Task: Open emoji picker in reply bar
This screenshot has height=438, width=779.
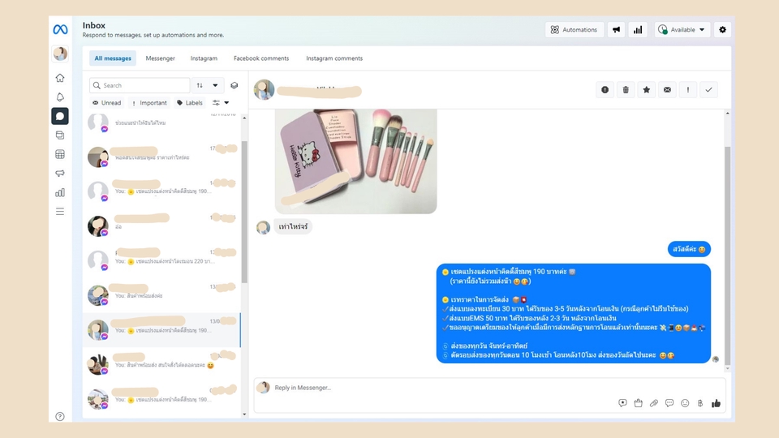Action: [685, 403]
